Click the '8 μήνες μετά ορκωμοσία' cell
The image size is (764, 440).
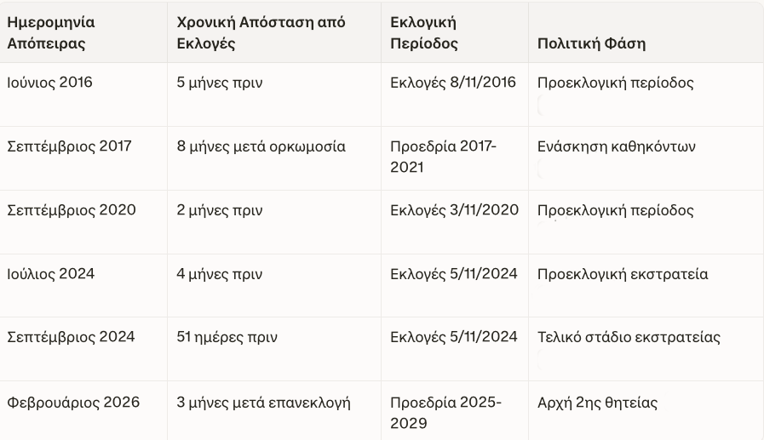[261, 146]
